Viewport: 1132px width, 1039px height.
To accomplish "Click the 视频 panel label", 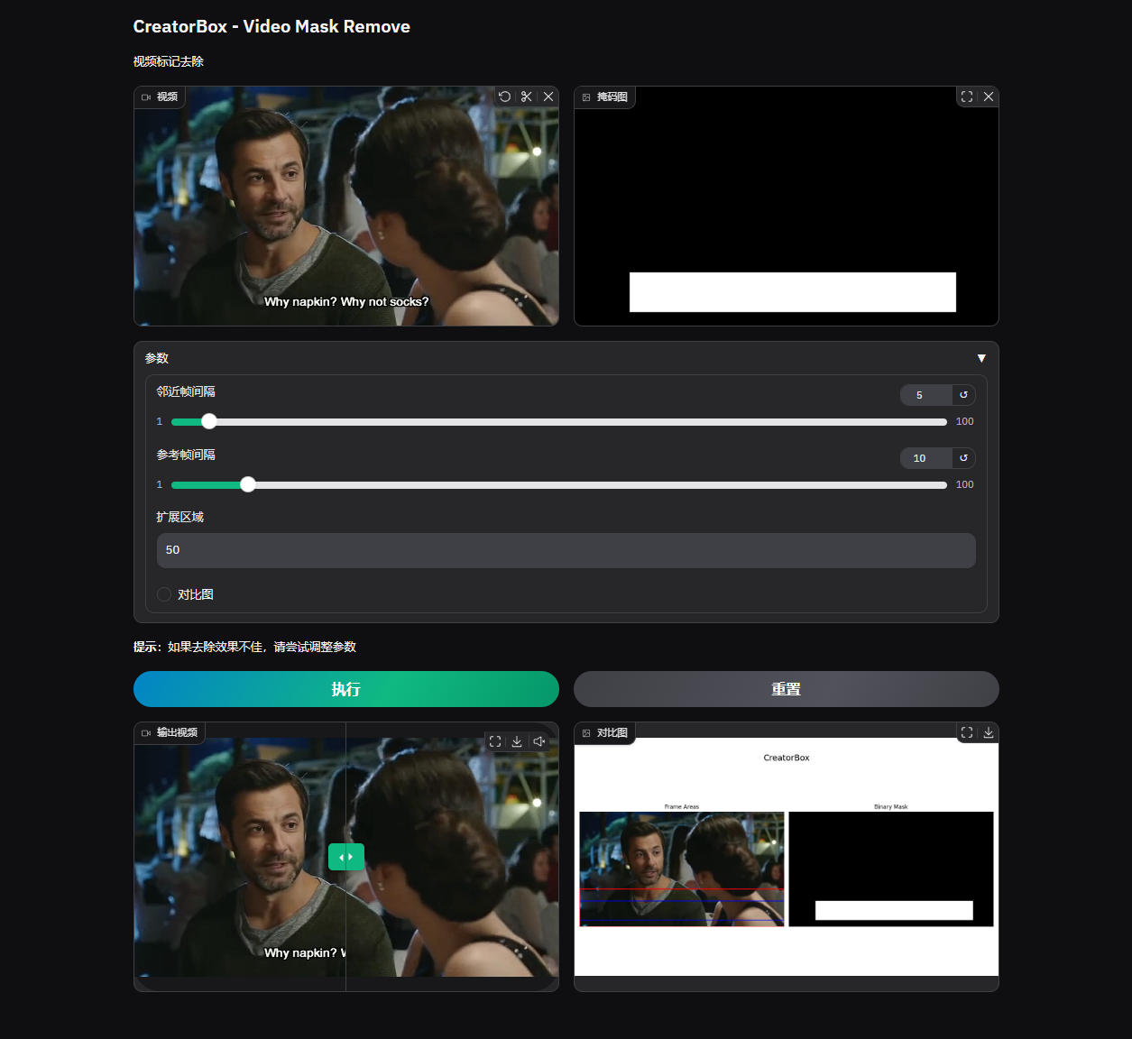I will (x=160, y=97).
